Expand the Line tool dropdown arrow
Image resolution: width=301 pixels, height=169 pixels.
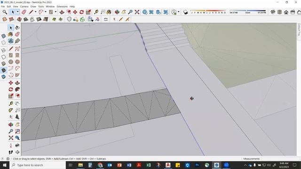coord(36,12)
